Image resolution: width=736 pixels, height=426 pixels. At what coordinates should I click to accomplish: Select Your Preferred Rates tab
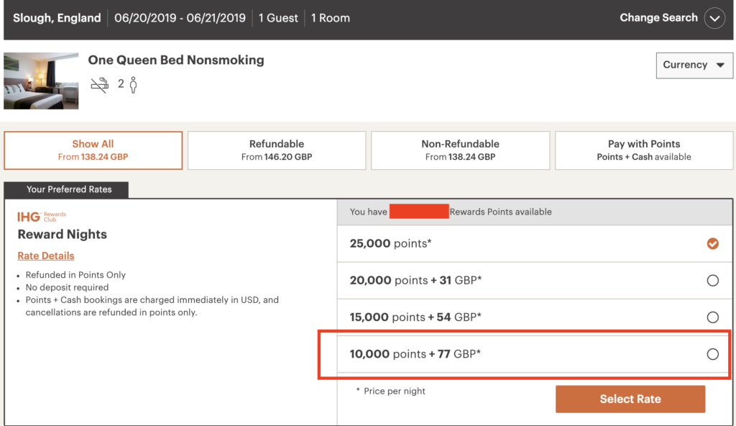69,189
